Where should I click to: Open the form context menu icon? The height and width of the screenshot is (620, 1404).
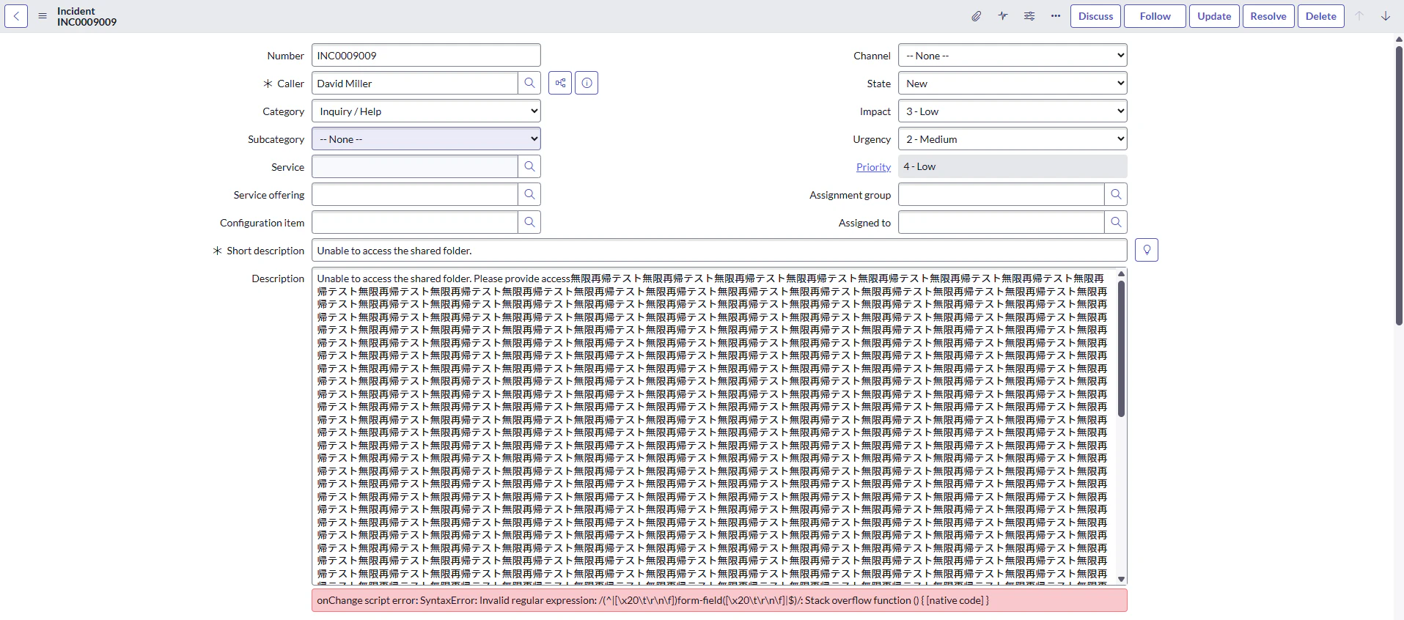[43, 16]
